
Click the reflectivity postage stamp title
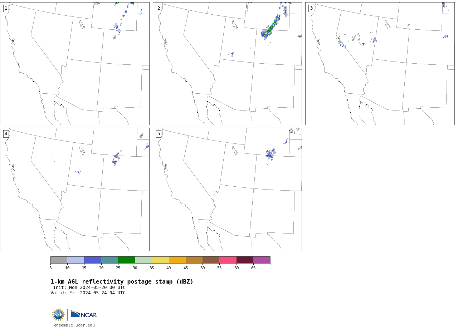pyautogui.click(x=122, y=282)
